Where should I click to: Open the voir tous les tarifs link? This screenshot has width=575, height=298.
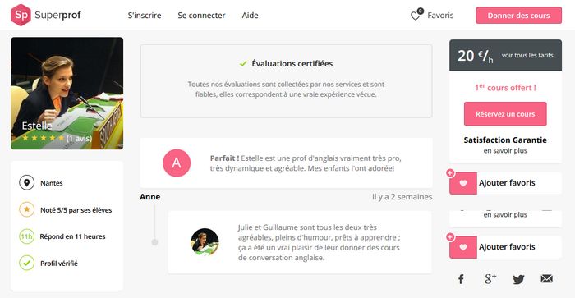click(x=527, y=55)
